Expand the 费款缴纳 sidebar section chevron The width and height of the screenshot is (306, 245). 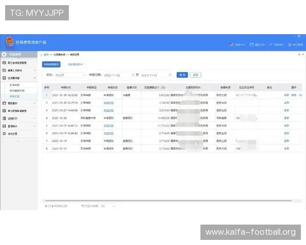(34, 103)
